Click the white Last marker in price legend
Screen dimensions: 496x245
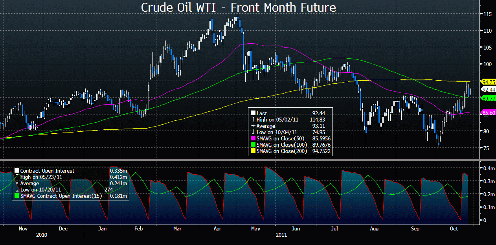pyautogui.click(x=253, y=113)
